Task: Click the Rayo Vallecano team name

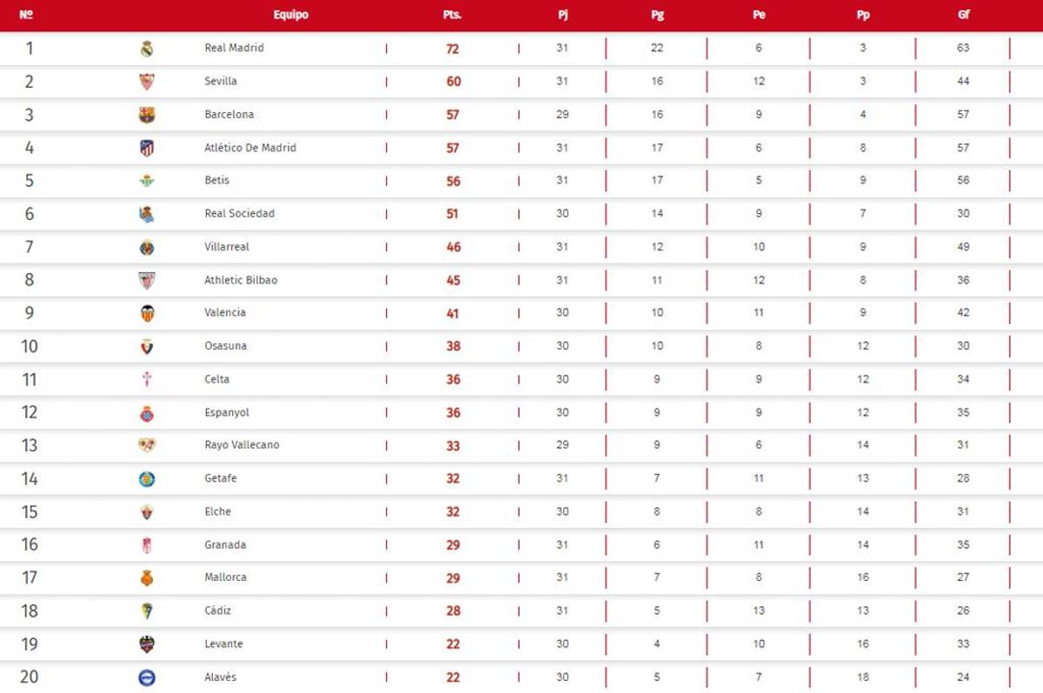Action: tap(242, 445)
